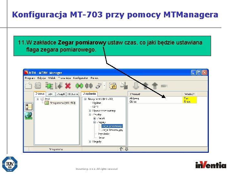This screenshot has height=174, width=232.
Task: Switch to the Lista tab
Action: point(51,94)
